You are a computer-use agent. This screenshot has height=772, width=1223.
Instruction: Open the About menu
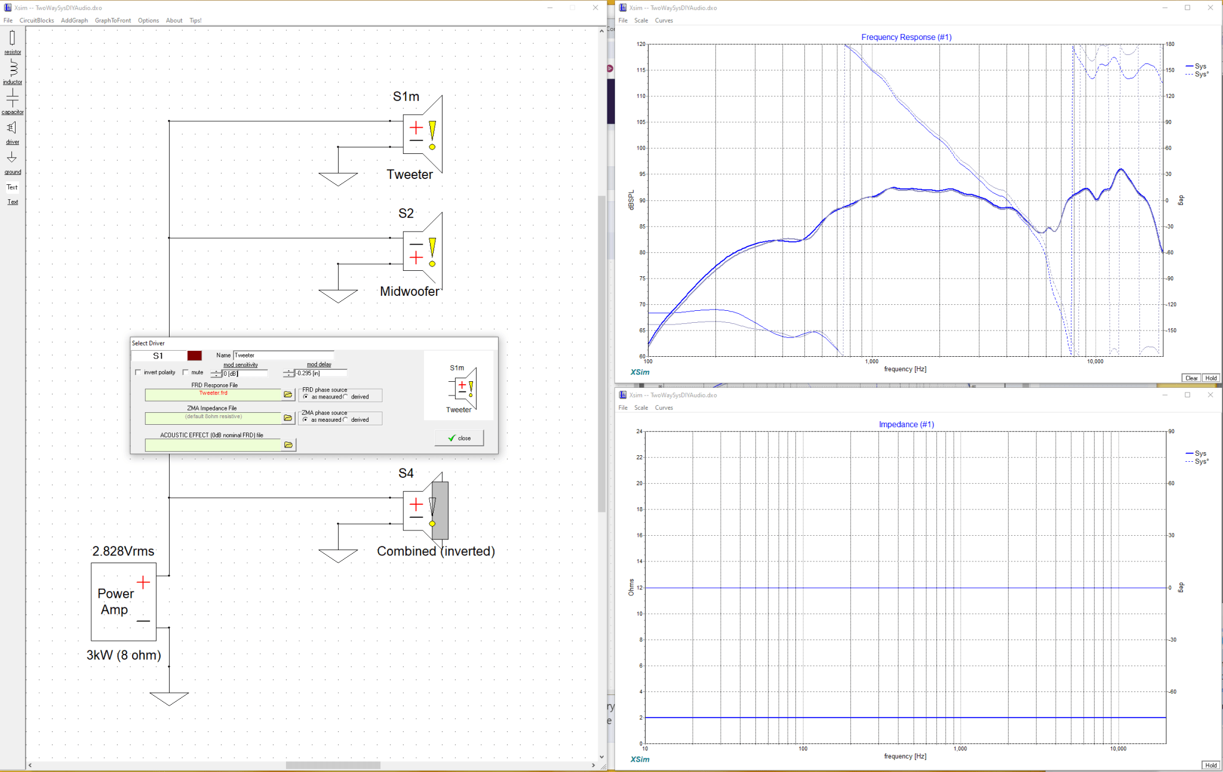pos(174,20)
